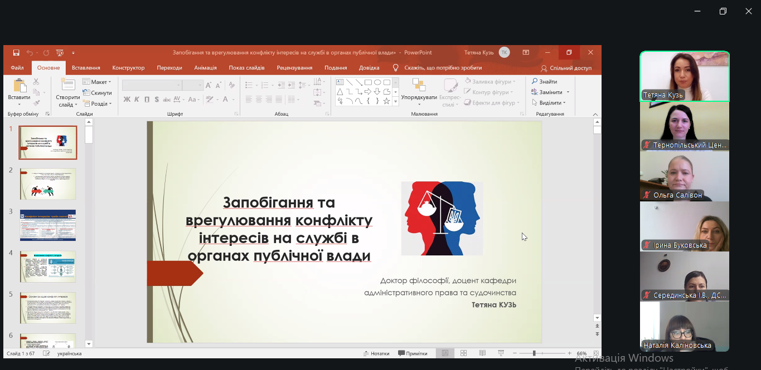This screenshot has width=761, height=370.
Task: Click the Спільний доступ share button
Action: 566,68
